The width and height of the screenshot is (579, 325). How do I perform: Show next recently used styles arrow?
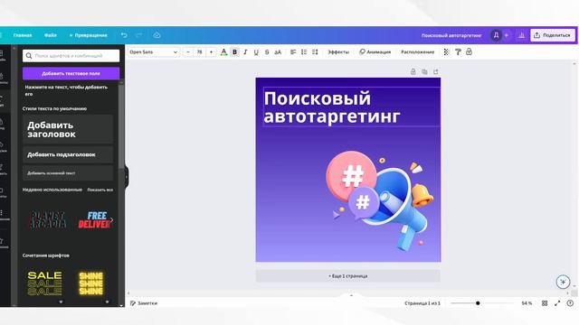click(x=112, y=220)
